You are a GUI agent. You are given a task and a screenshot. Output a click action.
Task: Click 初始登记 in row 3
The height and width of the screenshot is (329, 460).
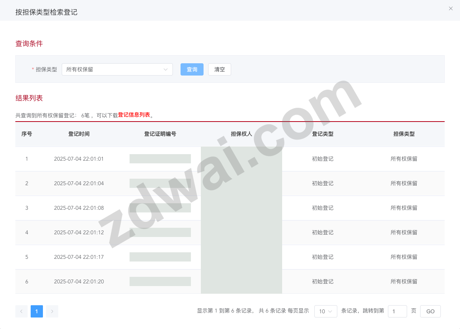pos(323,208)
